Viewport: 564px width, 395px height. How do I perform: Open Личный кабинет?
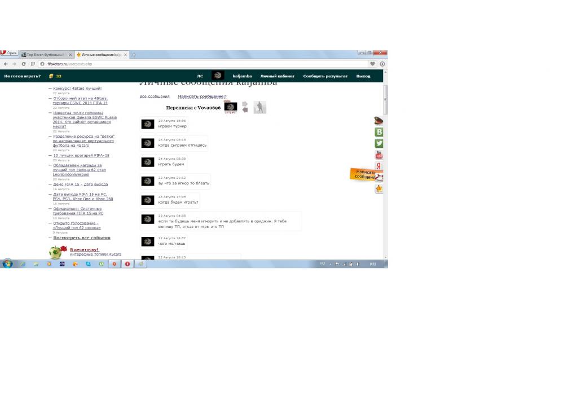click(277, 76)
